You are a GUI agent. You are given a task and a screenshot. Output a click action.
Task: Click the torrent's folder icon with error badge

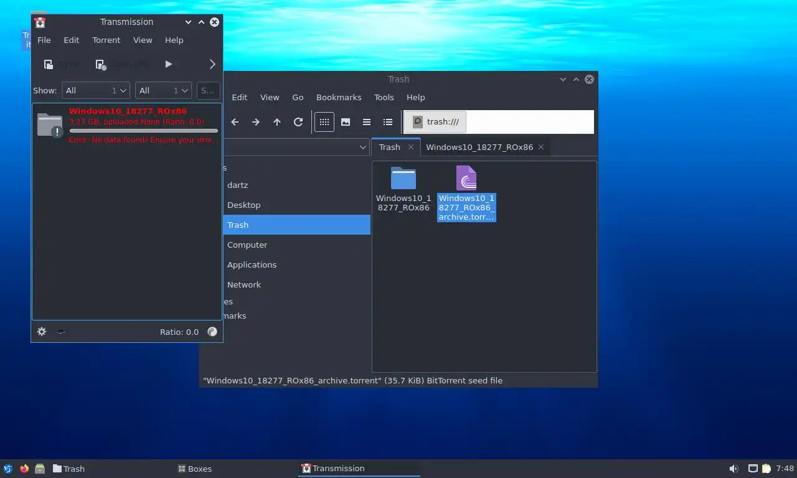(x=50, y=125)
